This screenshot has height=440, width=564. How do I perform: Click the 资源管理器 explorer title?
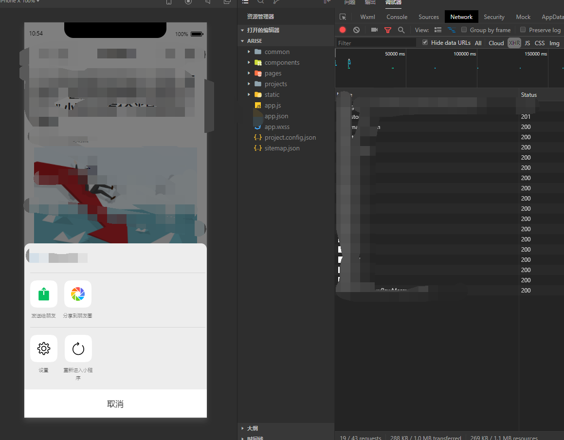pyautogui.click(x=260, y=17)
